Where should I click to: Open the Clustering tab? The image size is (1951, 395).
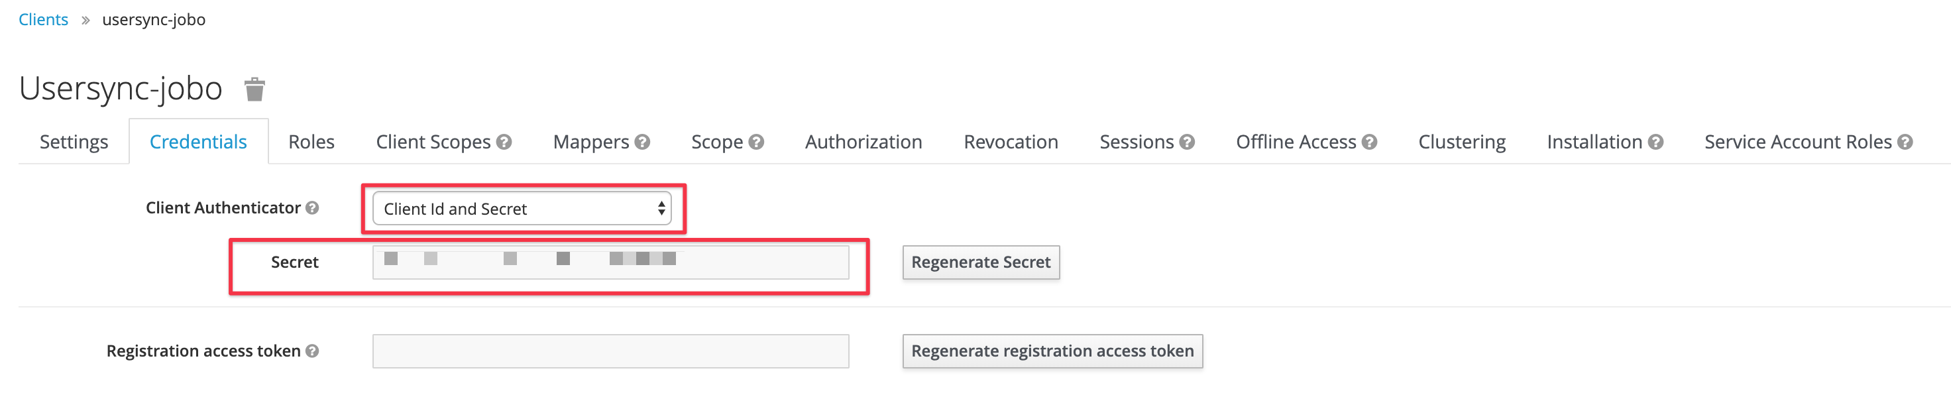[1462, 142]
